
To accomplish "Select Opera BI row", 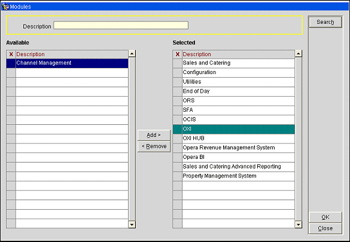I will pos(238,157).
